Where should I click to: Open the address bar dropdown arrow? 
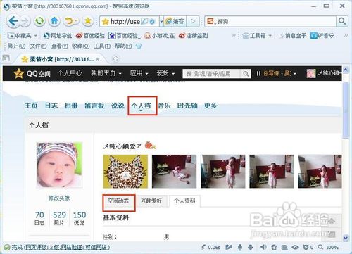[x=161, y=22]
